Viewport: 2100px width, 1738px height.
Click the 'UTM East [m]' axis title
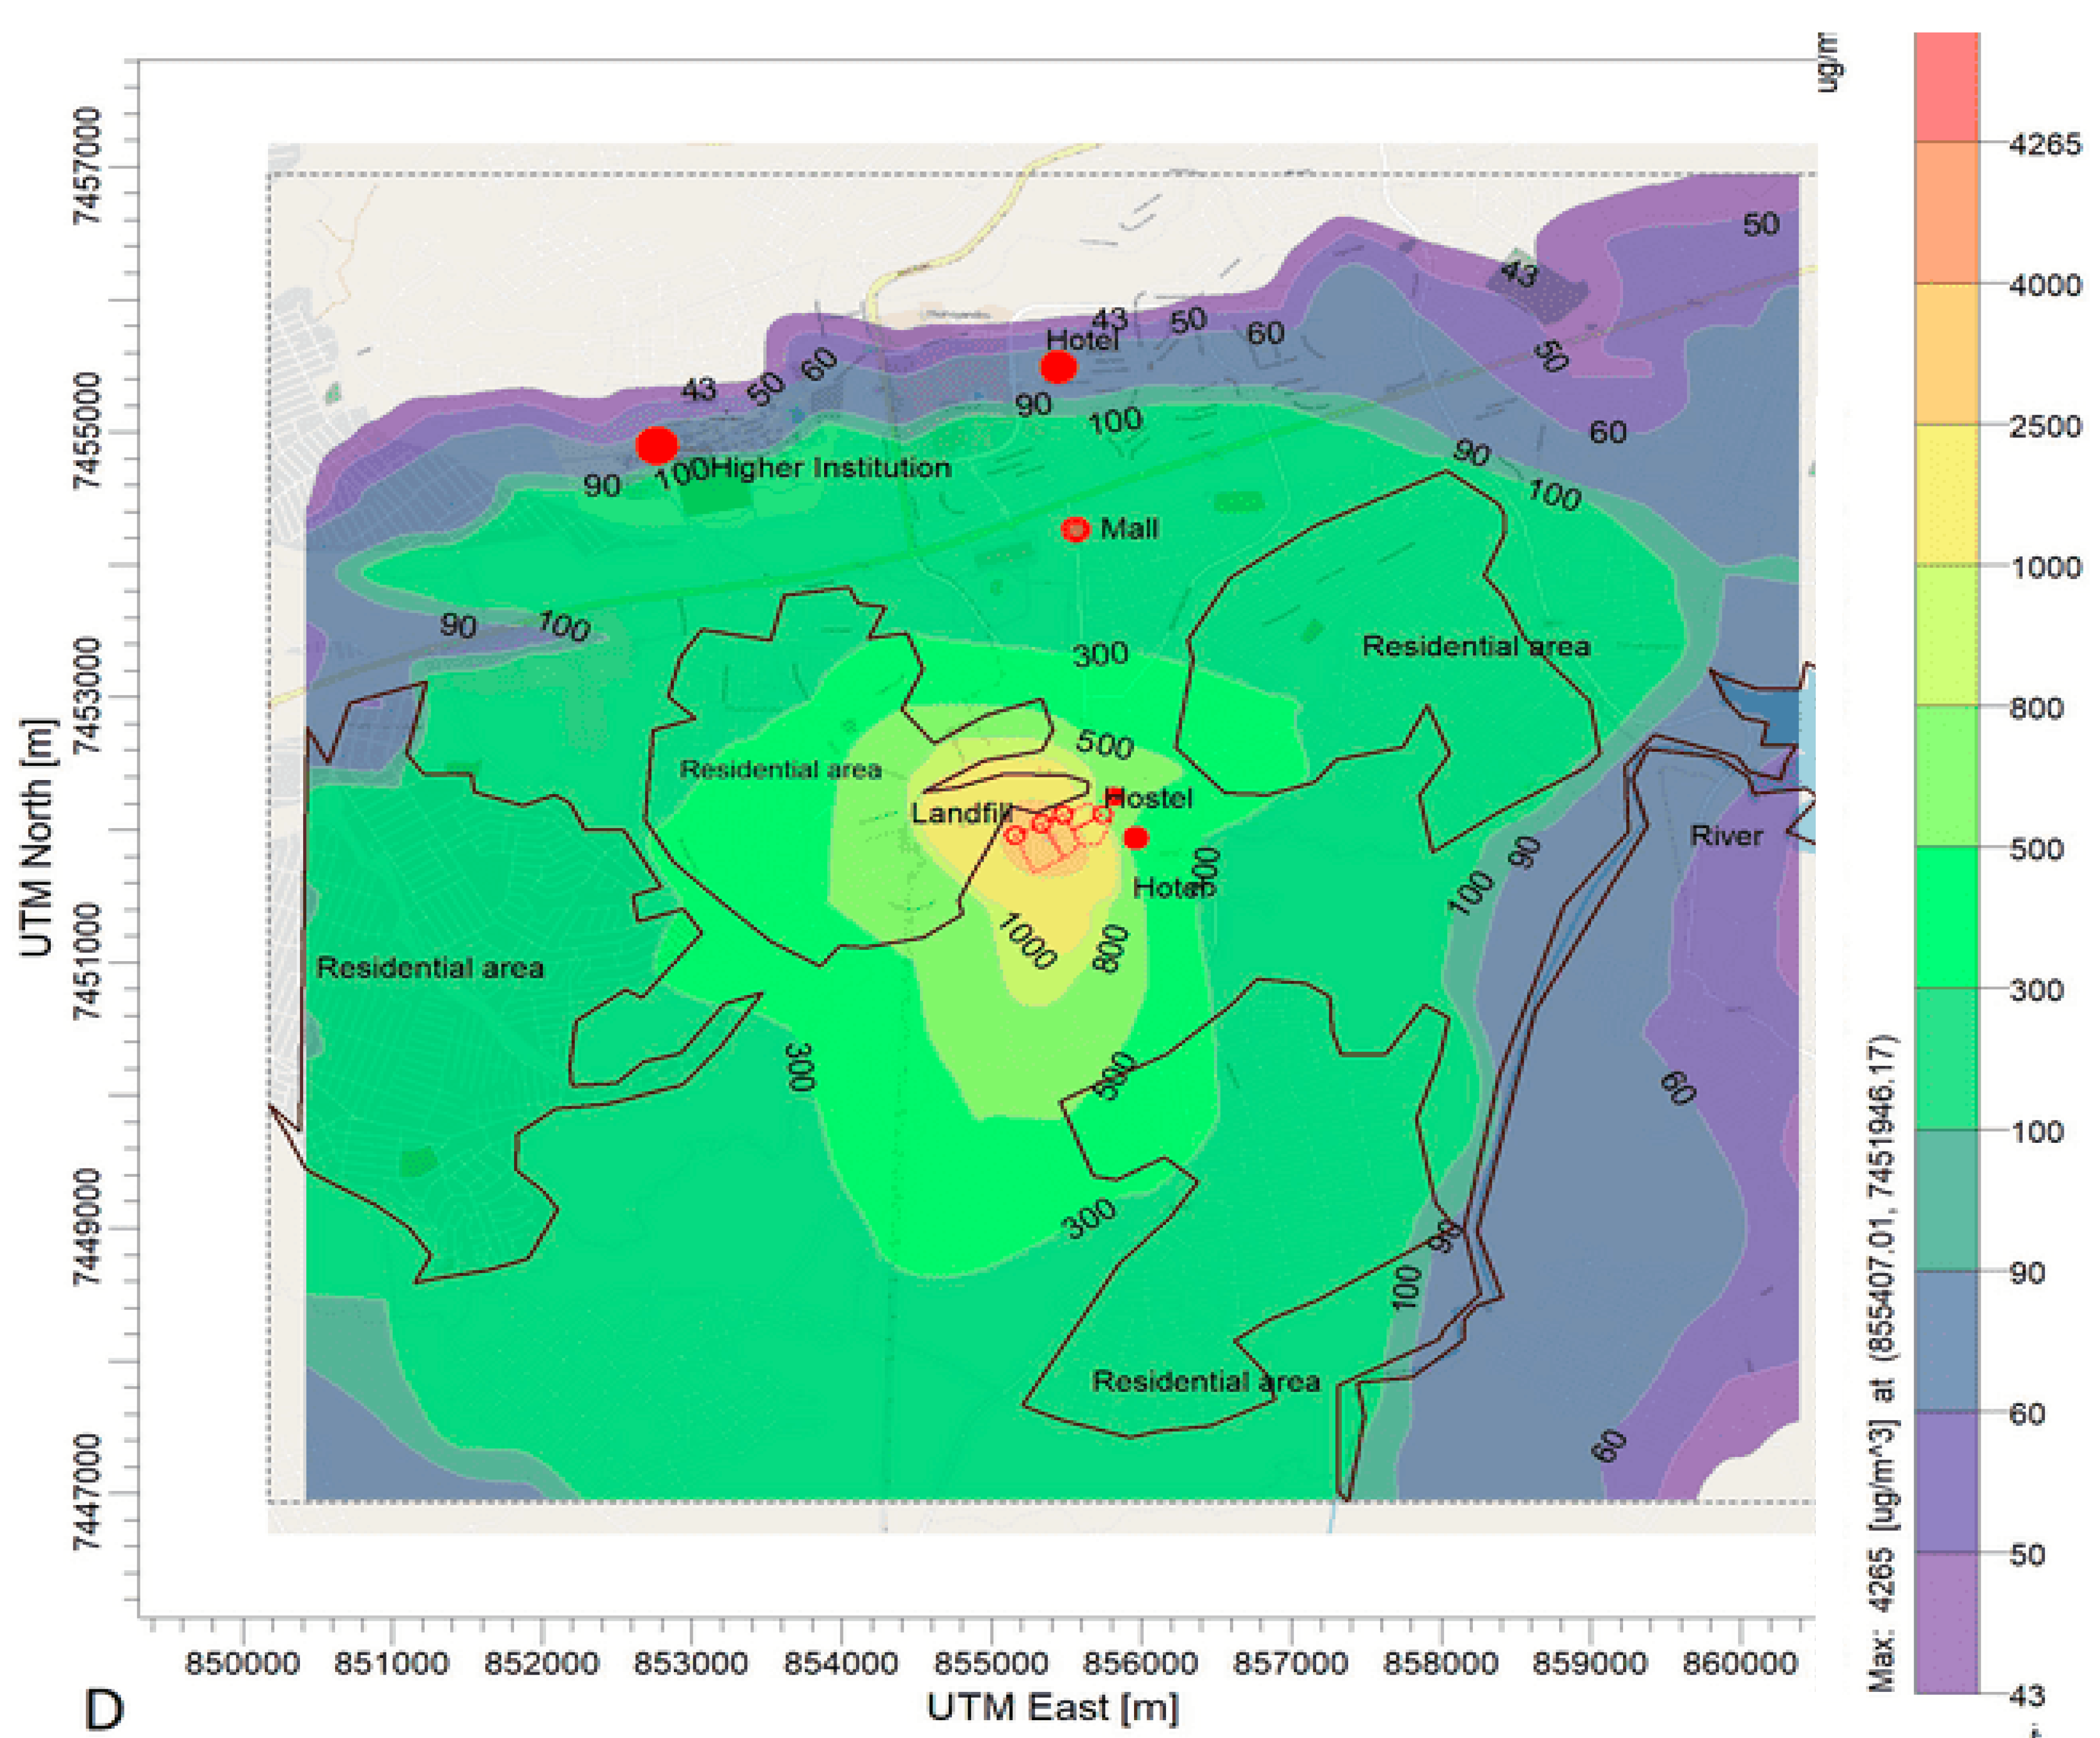[x=1053, y=1706]
